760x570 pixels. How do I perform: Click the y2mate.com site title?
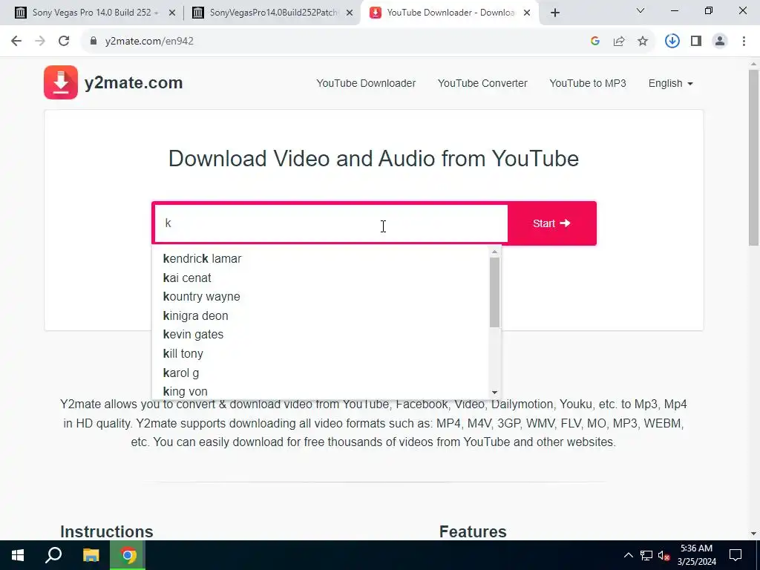(x=134, y=83)
